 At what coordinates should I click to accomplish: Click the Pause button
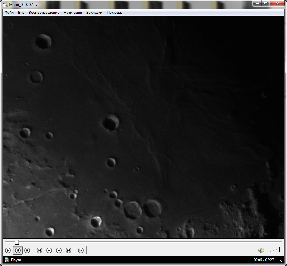(18, 250)
